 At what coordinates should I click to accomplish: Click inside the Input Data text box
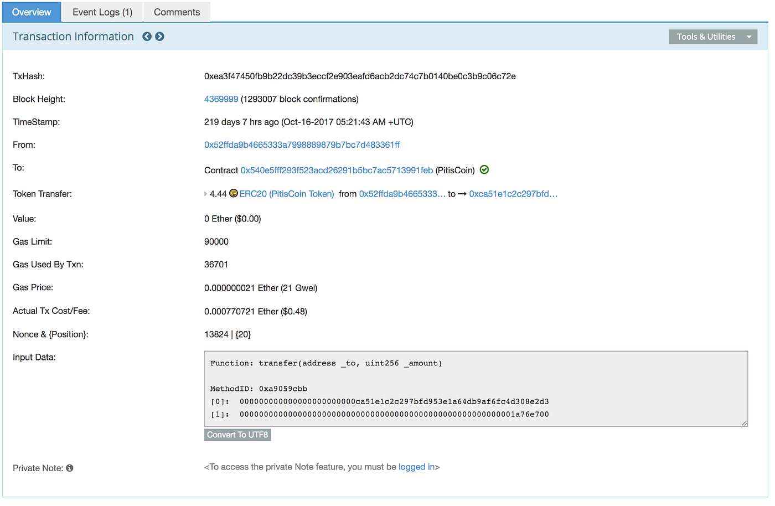pos(476,389)
